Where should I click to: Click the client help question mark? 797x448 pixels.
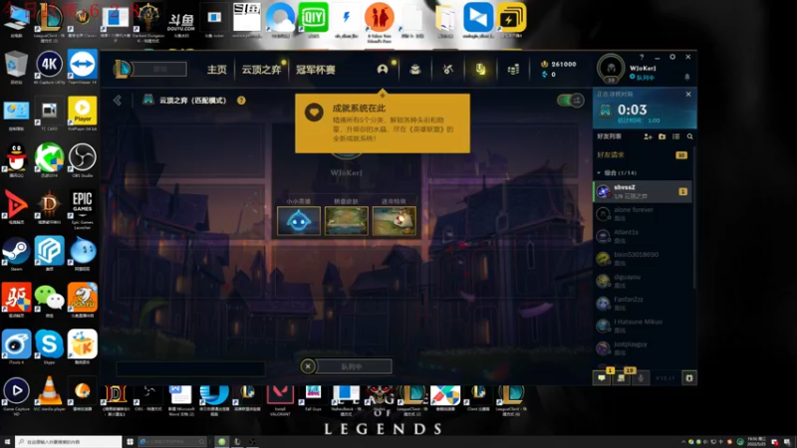coord(642,57)
